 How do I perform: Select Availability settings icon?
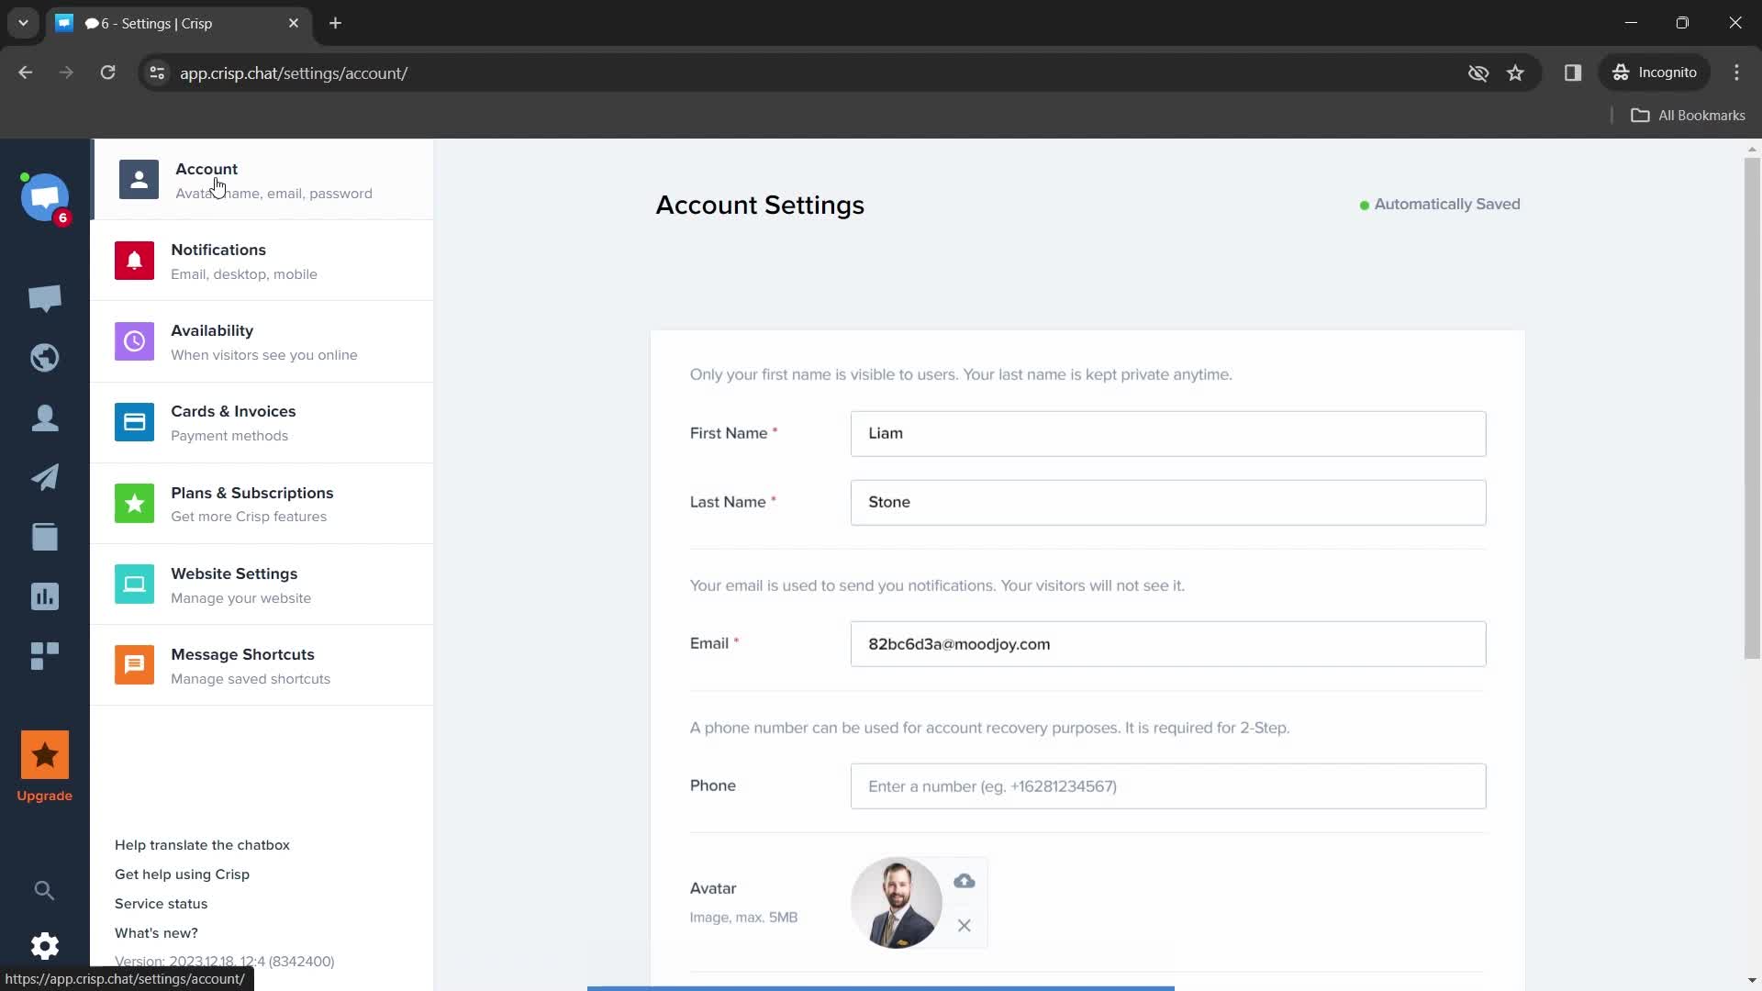coord(134,340)
